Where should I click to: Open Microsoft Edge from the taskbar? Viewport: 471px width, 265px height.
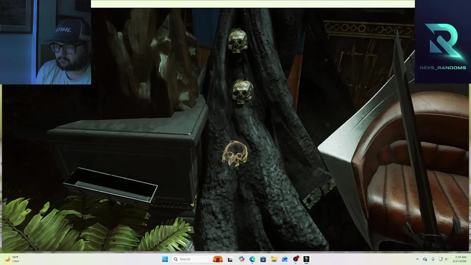tap(252, 259)
